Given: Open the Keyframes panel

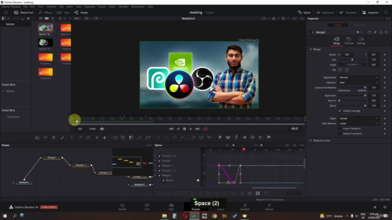Looking at the screenshot, I should [x=325, y=12].
